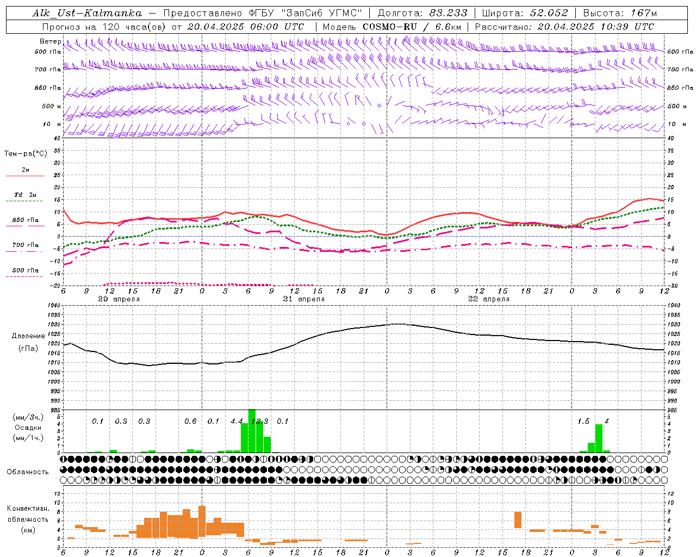Select the 'Широта: 52.052' header value
This screenshot has height=557, width=696.
pos(525,13)
